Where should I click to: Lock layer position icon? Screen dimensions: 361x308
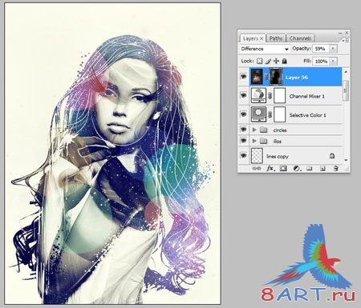(276, 61)
